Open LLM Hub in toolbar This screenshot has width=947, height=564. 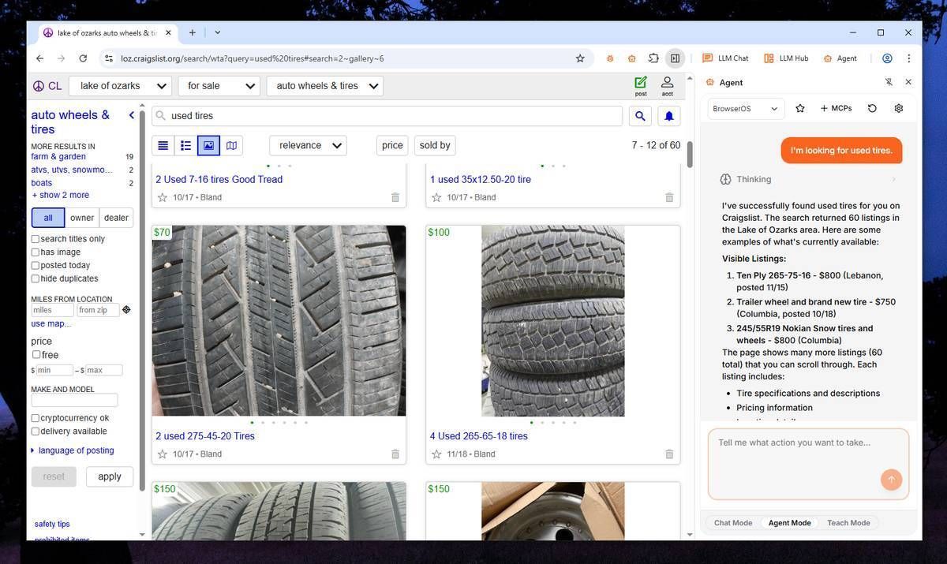[786, 58]
